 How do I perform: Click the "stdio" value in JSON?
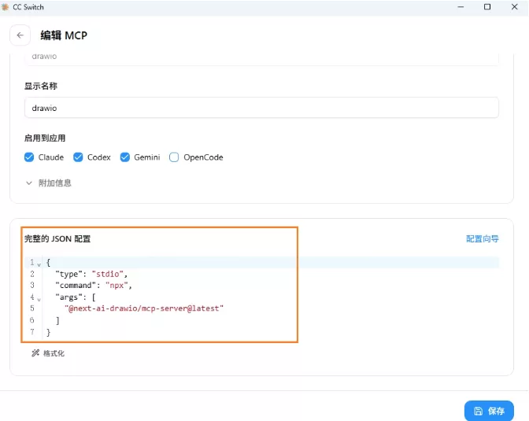click(108, 274)
